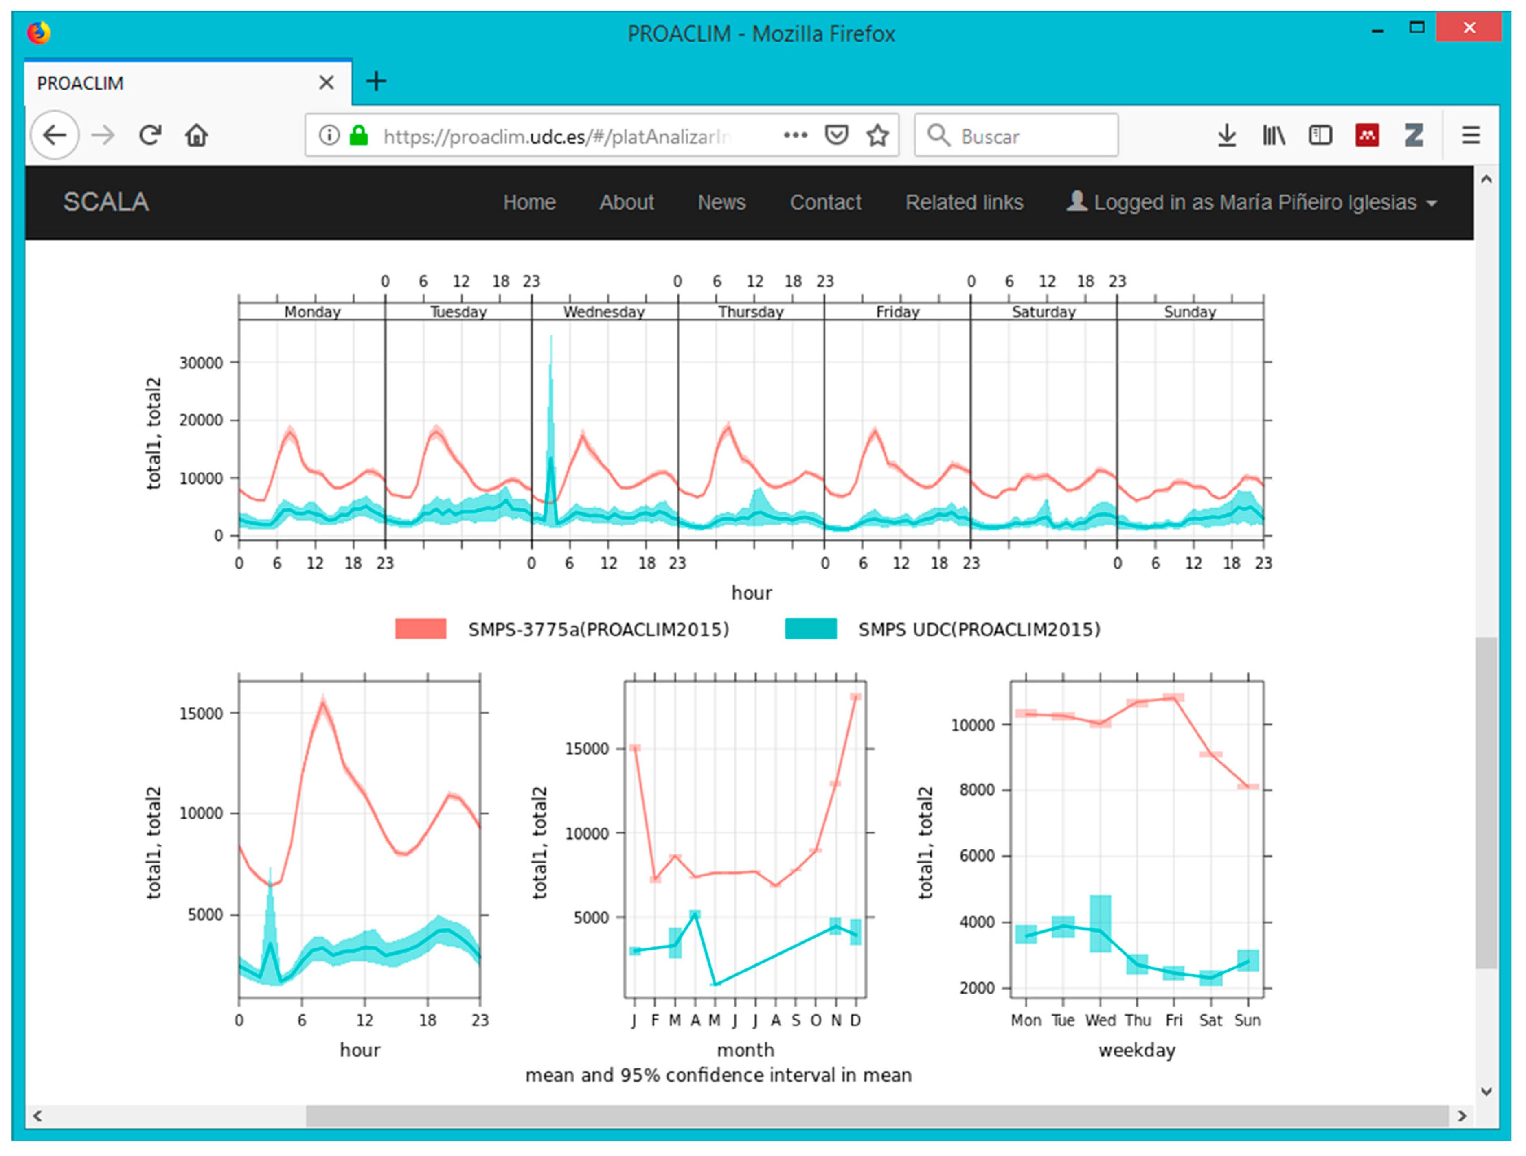Focus the Buscar search field
The height and width of the screenshot is (1156, 1526).
[x=1028, y=136]
